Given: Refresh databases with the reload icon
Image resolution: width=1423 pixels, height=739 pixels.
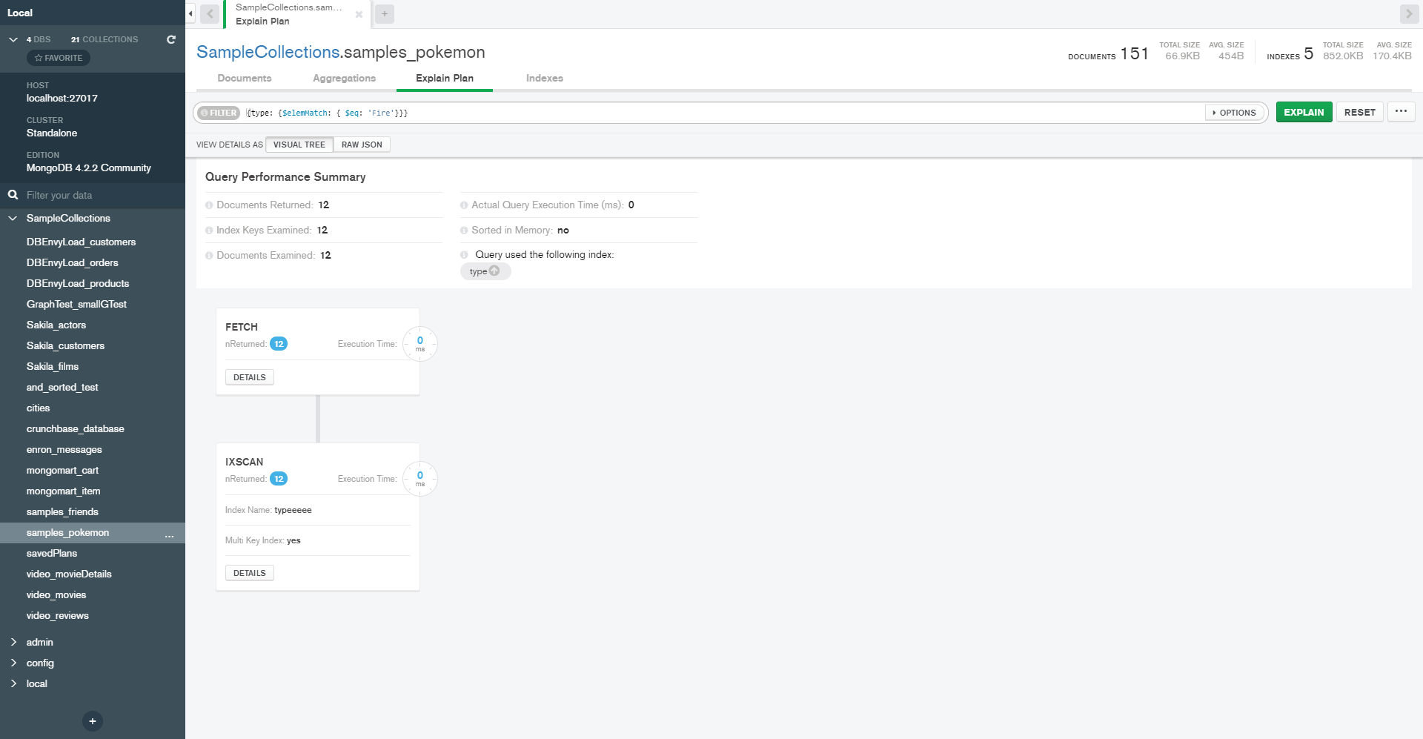Looking at the screenshot, I should (x=171, y=39).
